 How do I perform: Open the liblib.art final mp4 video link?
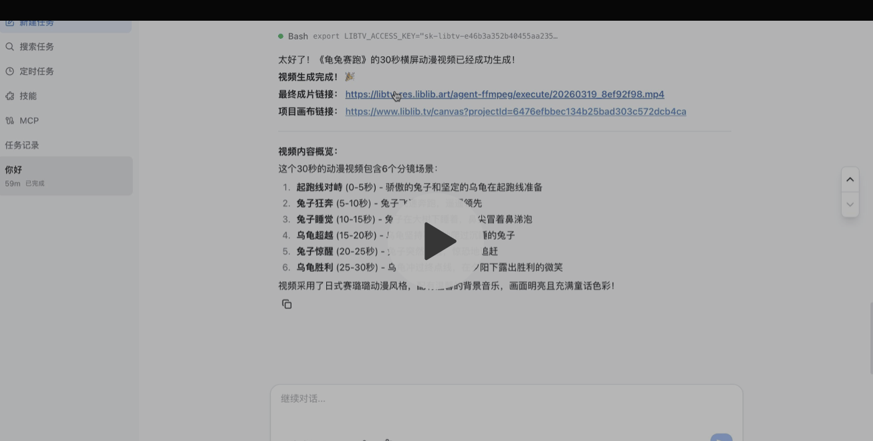(505, 94)
